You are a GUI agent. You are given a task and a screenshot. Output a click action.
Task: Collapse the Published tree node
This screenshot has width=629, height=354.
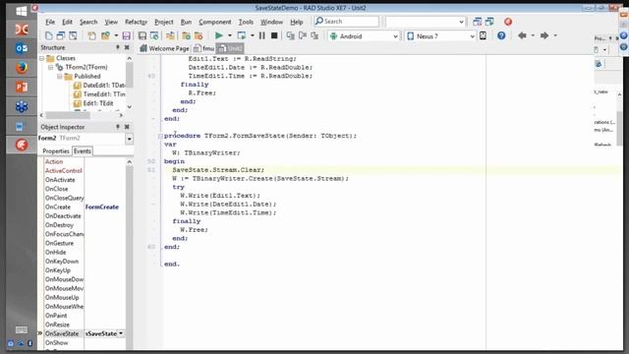(x=59, y=77)
